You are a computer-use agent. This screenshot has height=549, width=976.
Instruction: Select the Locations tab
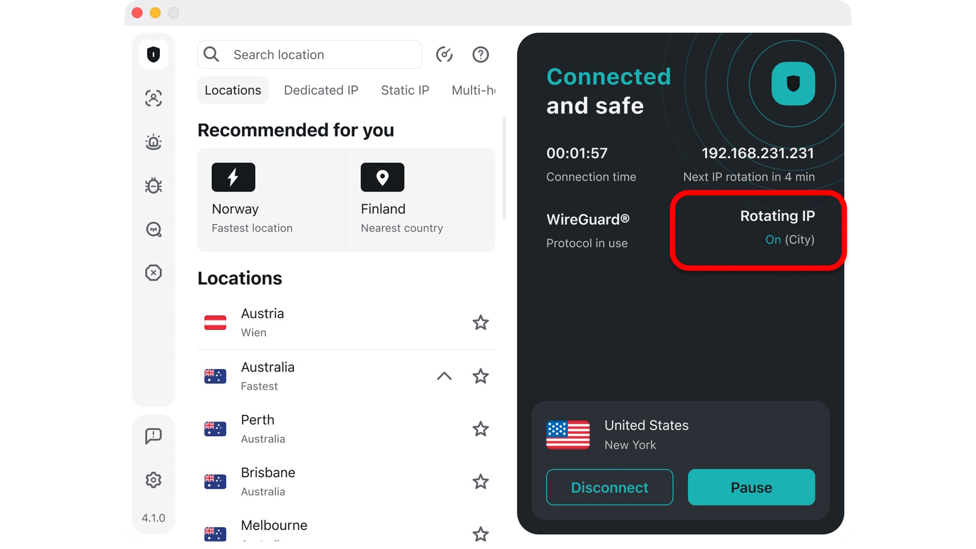click(x=232, y=90)
